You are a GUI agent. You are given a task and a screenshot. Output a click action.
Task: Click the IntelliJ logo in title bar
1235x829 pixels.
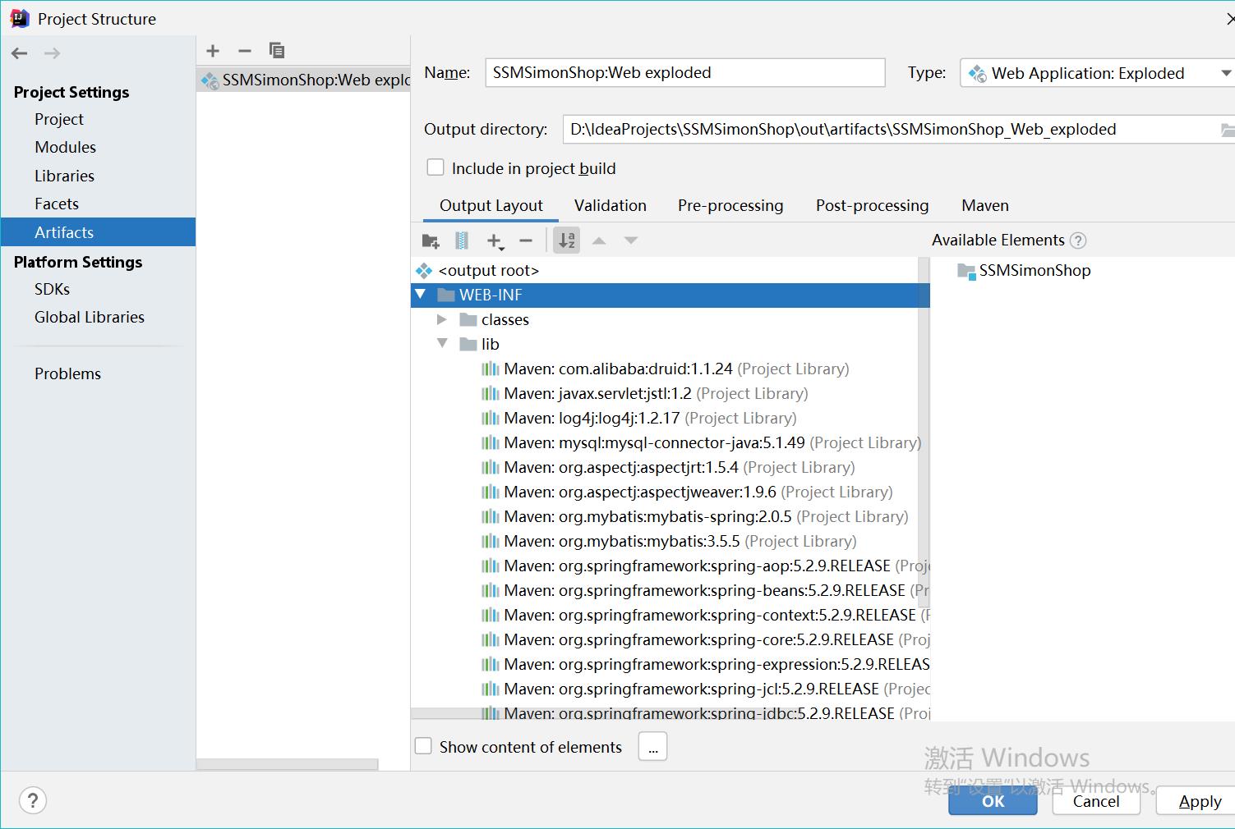click(x=20, y=18)
